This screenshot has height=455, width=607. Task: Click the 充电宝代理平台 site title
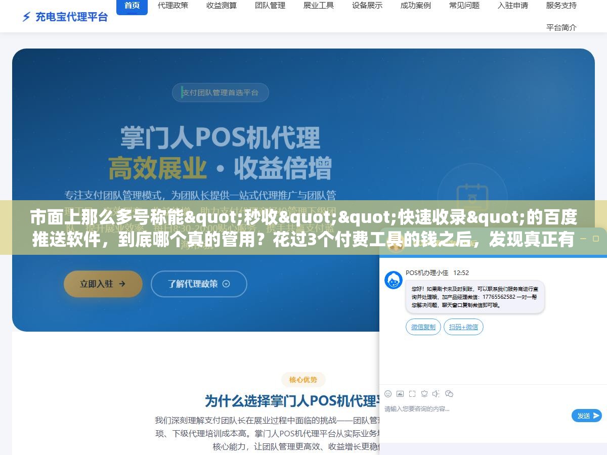[x=71, y=17]
